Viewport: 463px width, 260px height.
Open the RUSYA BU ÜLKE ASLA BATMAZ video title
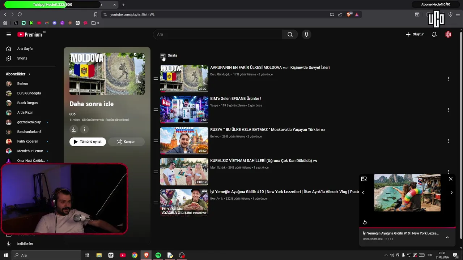[267, 130]
